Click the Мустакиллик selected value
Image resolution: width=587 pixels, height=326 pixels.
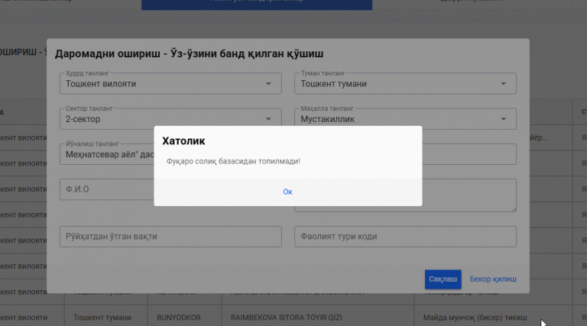pos(328,119)
